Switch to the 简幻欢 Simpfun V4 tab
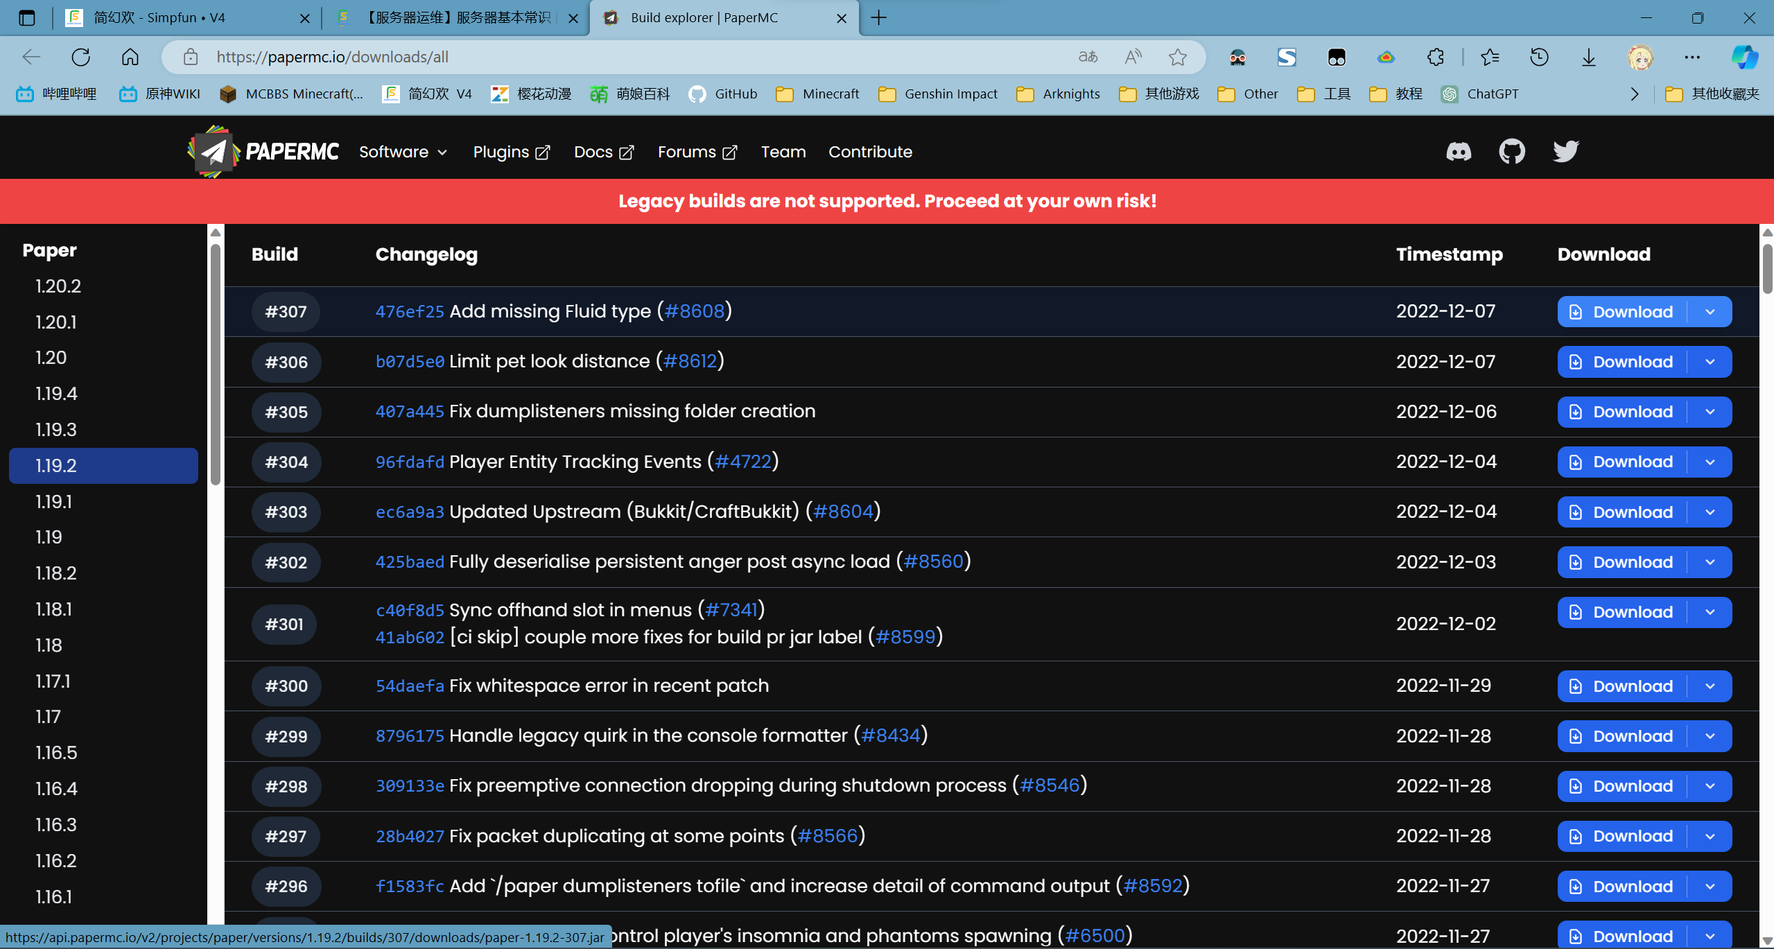 [185, 18]
